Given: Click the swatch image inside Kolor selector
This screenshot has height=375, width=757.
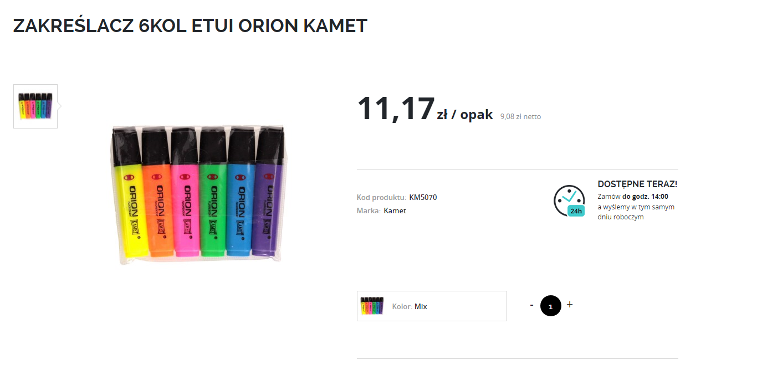Looking at the screenshot, I should (372, 306).
